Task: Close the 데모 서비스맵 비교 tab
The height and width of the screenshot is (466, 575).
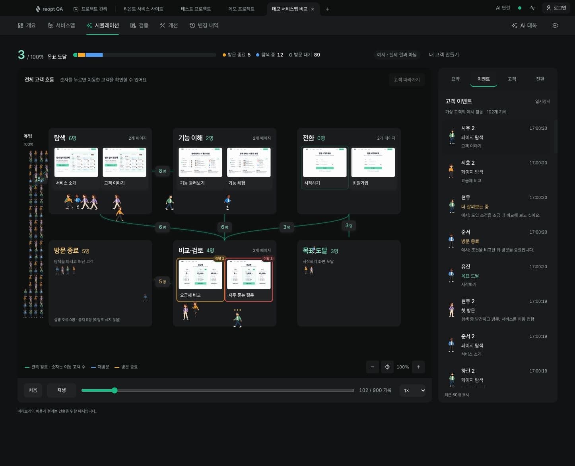Action: tap(313, 9)
